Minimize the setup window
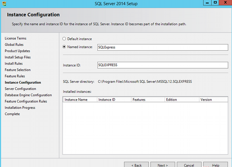This screenshot has width=232, height=167. tap(207, 3)
